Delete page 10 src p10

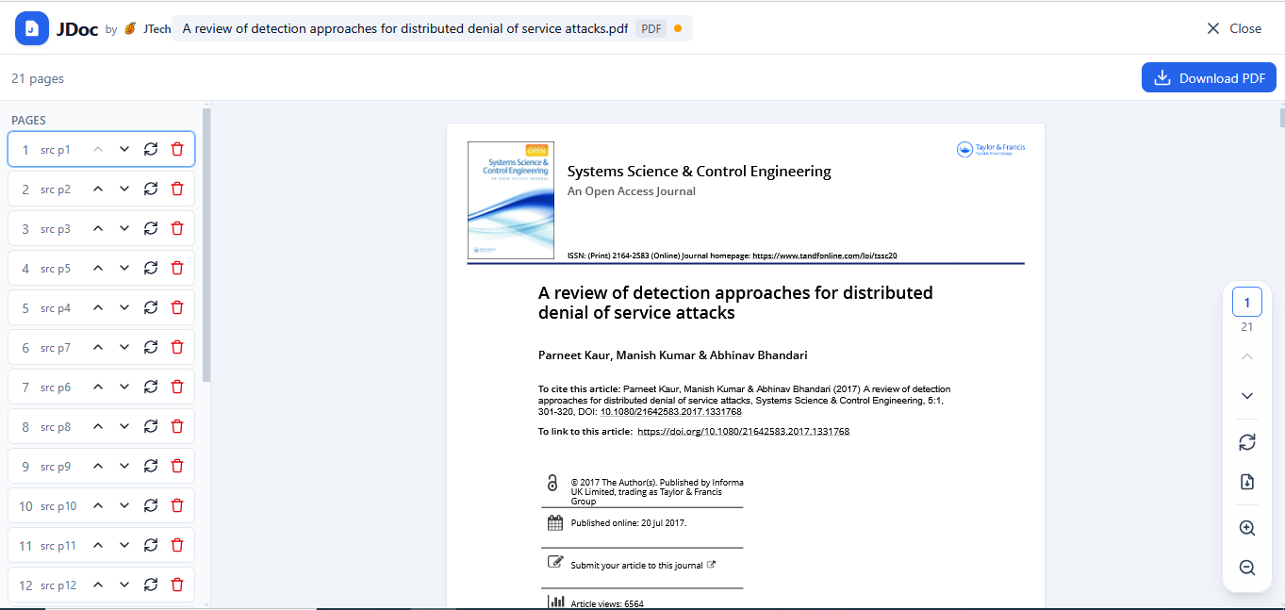[x=177, y=505]
